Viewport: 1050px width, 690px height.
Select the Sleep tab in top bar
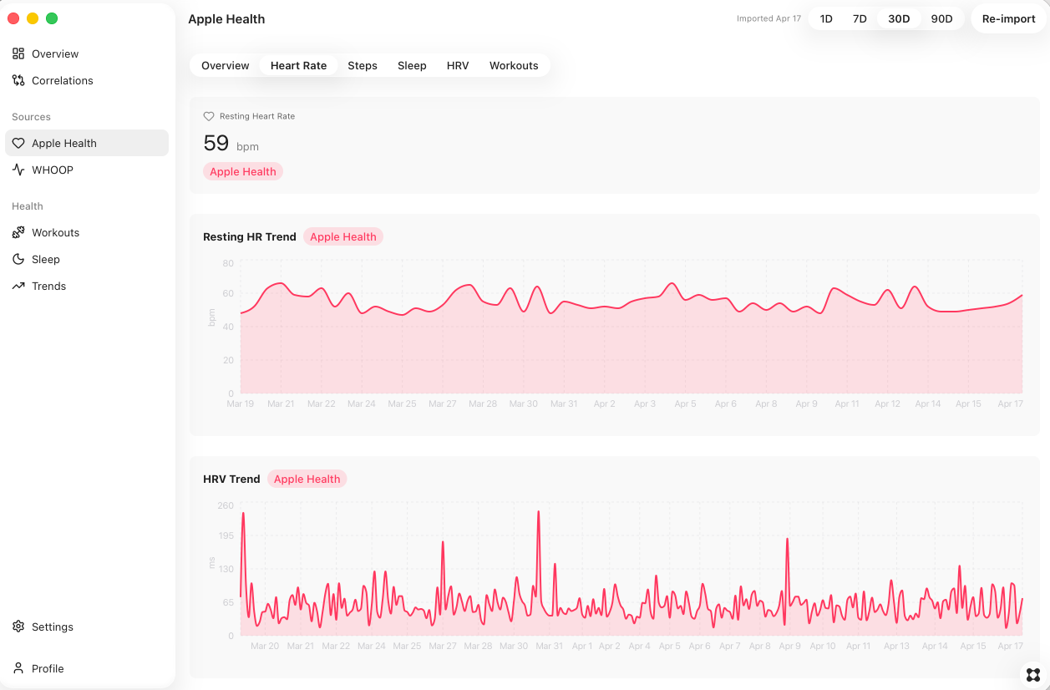tap(412, 66)
